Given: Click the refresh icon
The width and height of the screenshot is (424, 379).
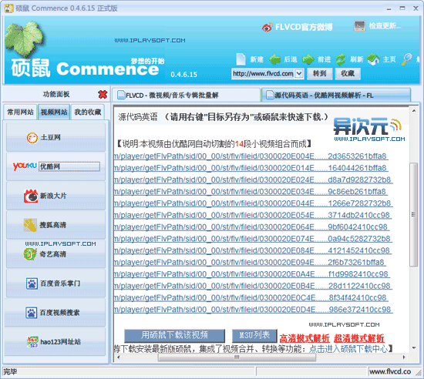Looking at the screenshot, I should pos(341,59).
